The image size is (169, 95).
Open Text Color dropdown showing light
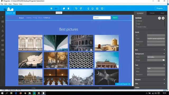tap(156, 68)
